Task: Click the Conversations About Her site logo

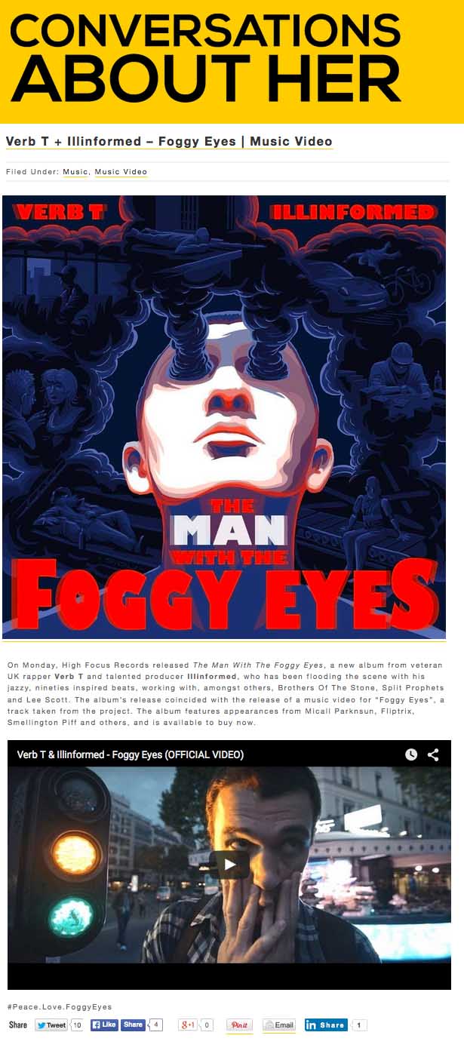Action: pyautogui.click(x=205, y=59)
